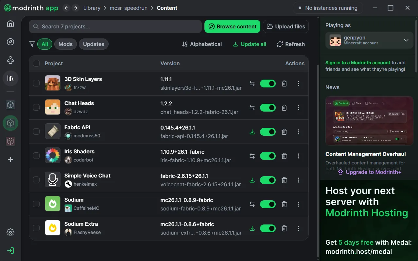Image resolution: width=418 pixels, height=261 pixels.
Task: Click the plus icon to create instance
Action: point(10,160)
